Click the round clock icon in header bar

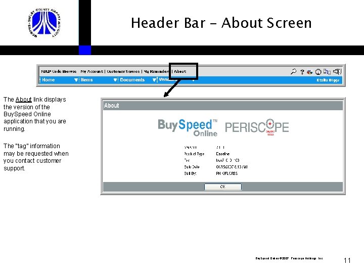pyautogui.click(x=318, y=72)
